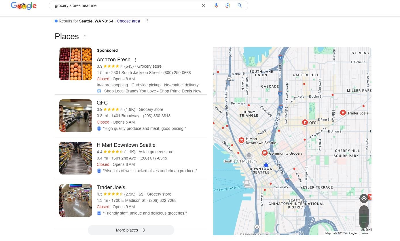The width and height of the screenshot is (400, 241).
Task: Submit search with the magnifying glass icon
Action: [240, 5]
